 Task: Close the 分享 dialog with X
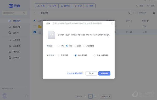(112, 23)
